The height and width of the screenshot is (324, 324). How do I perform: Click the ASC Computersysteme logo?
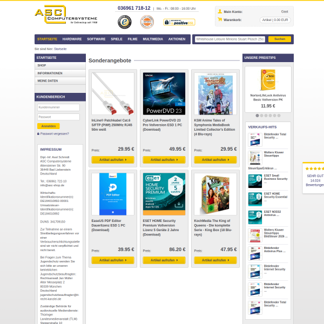(66, 15)
